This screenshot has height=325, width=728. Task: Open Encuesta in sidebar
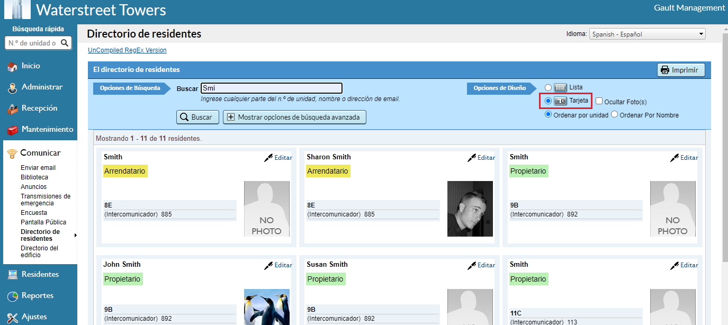(34, 213)
